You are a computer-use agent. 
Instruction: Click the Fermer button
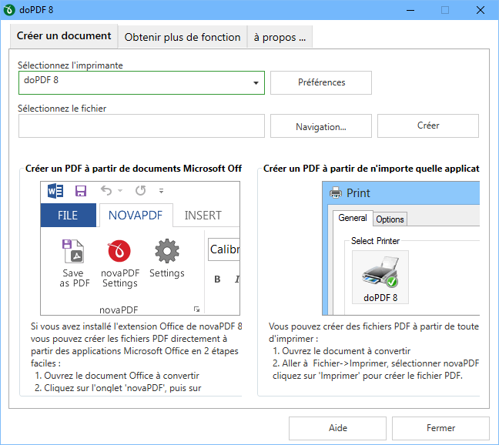point(440,428)
